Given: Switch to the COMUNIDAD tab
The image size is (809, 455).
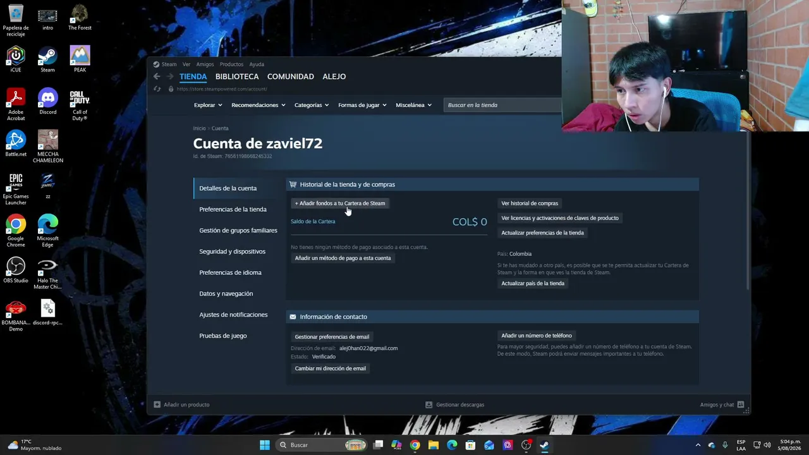Looking at the screenshot, I should coord(291,76).
